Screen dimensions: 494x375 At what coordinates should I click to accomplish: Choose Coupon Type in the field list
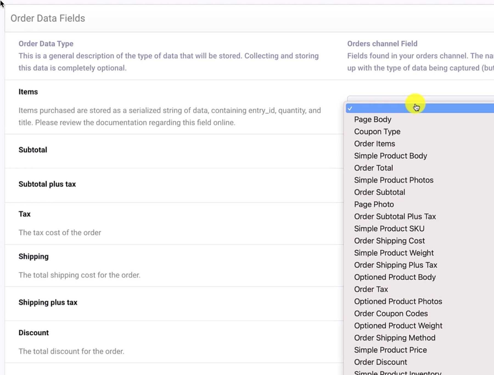(x=377, y=132)
